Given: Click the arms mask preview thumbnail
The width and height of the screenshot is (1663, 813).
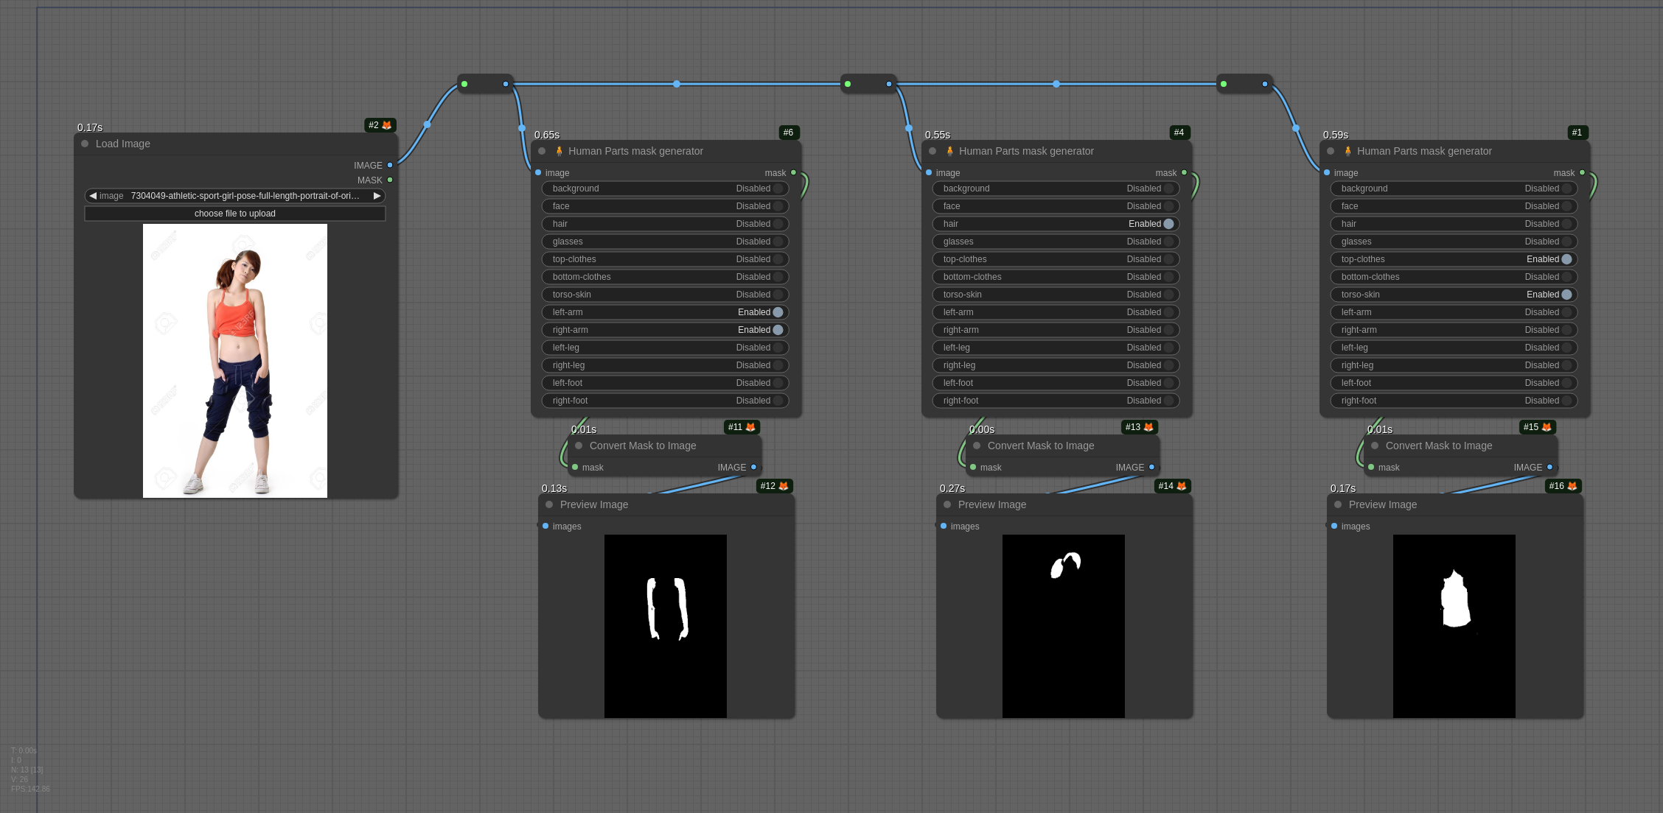Looking at the screenshot, I should 665,625.
